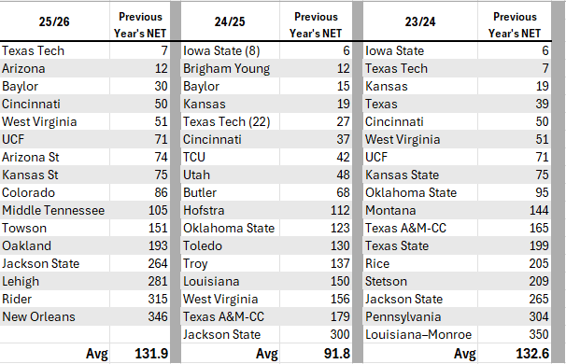Click the Brigham Young cell
Screen dimensions: 566x364
tap(230, 68)
